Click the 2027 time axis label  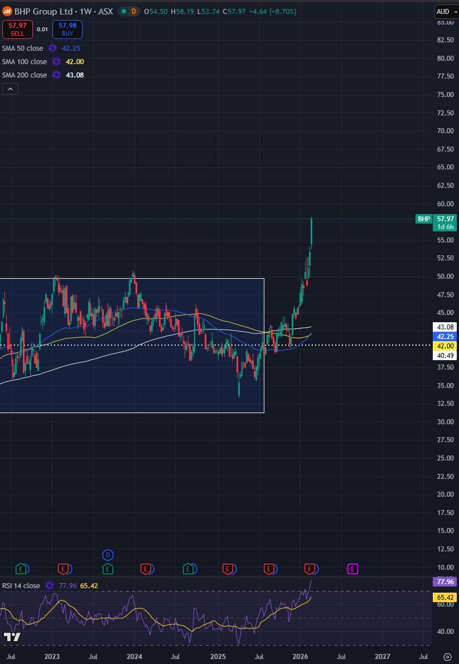[x=383, y=656]
